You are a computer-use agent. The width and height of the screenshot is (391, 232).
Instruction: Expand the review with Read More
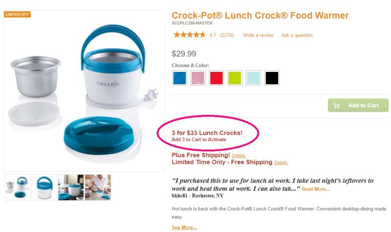tap(315, 189)
